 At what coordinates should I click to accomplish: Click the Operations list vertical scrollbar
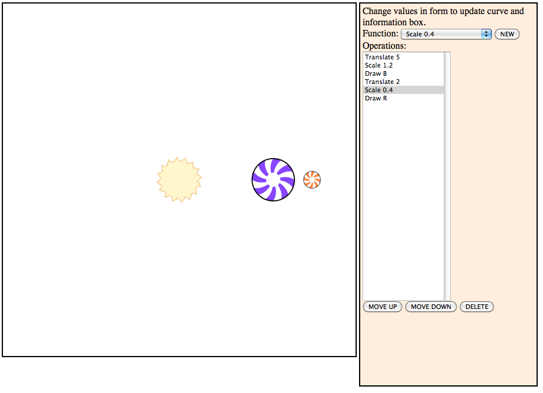click(x=447, y=176)
